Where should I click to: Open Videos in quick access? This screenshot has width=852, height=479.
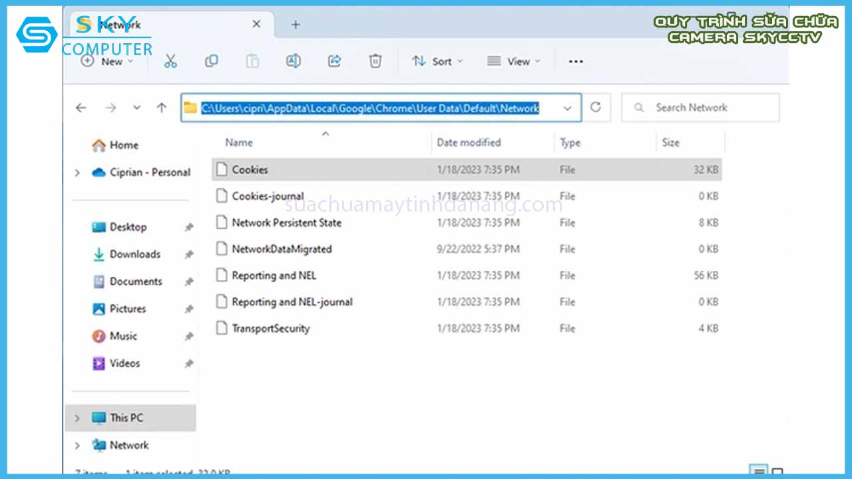(116, 363)
